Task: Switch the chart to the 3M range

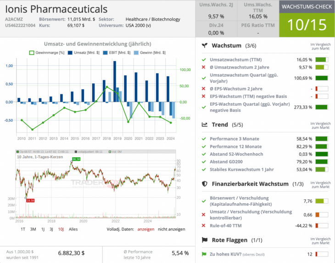Action: 33,229
